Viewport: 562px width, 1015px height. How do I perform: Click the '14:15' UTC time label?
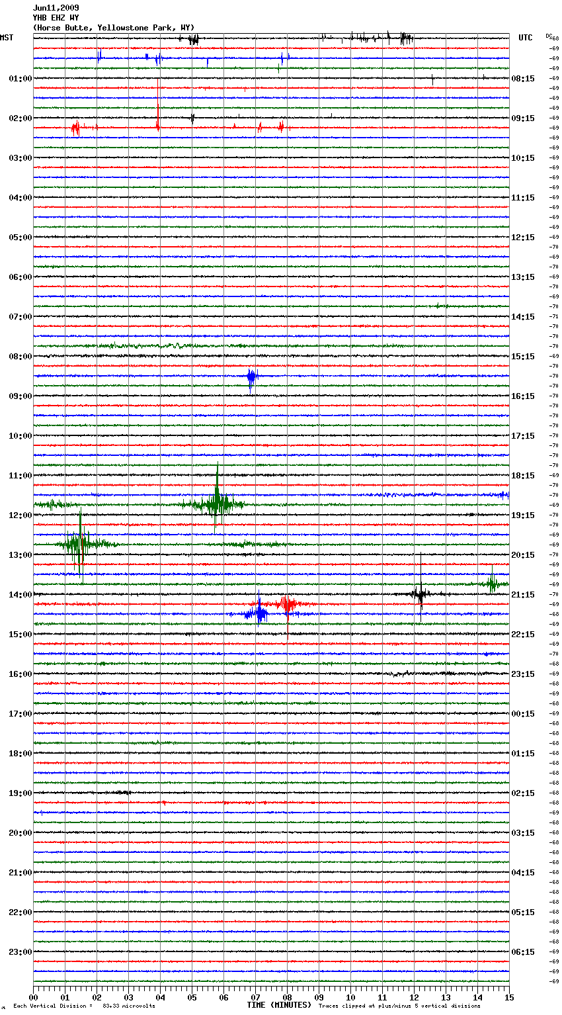point(523,317)
